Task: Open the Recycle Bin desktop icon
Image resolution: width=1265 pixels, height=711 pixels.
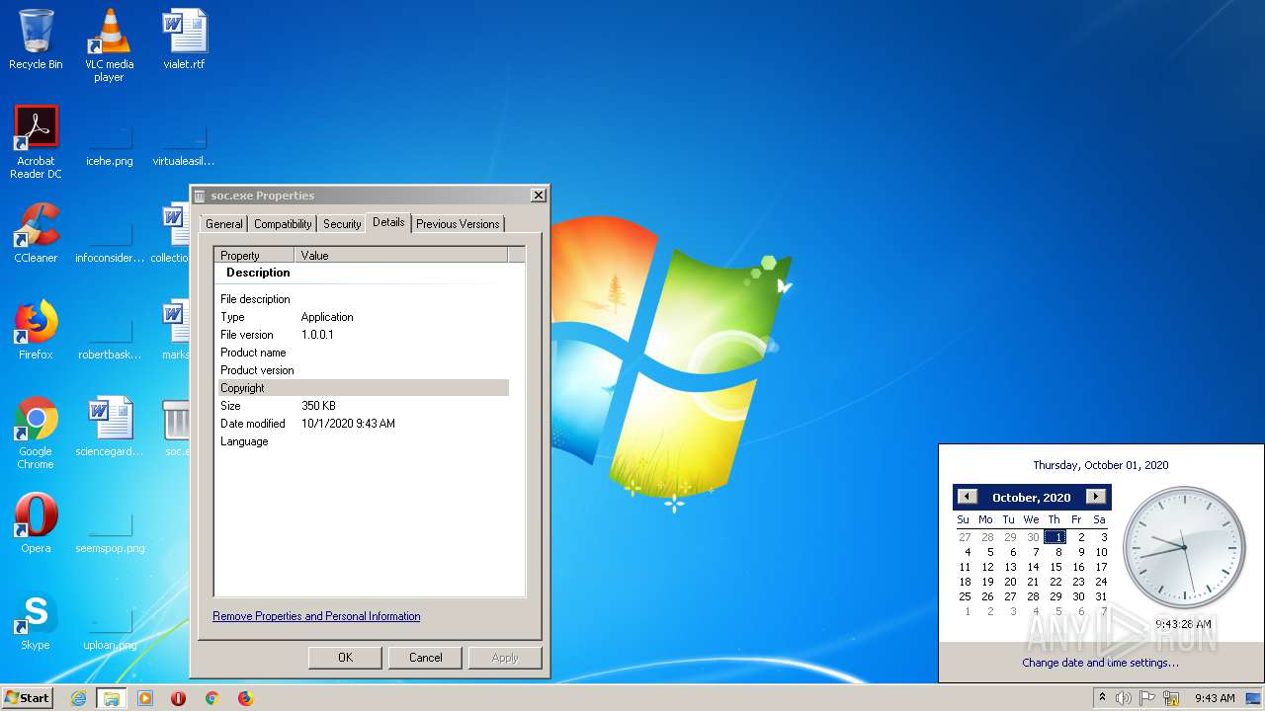Action: (36, 39)
